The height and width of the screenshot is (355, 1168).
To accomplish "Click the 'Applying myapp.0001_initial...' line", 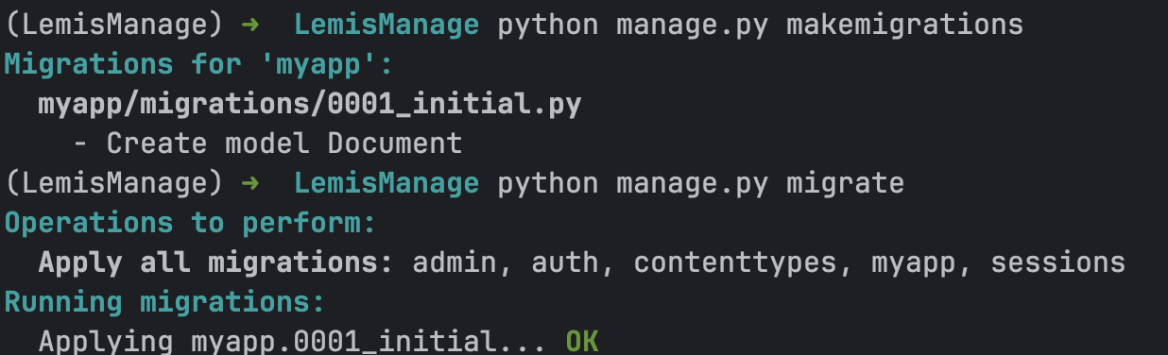I will coord(292,341).
